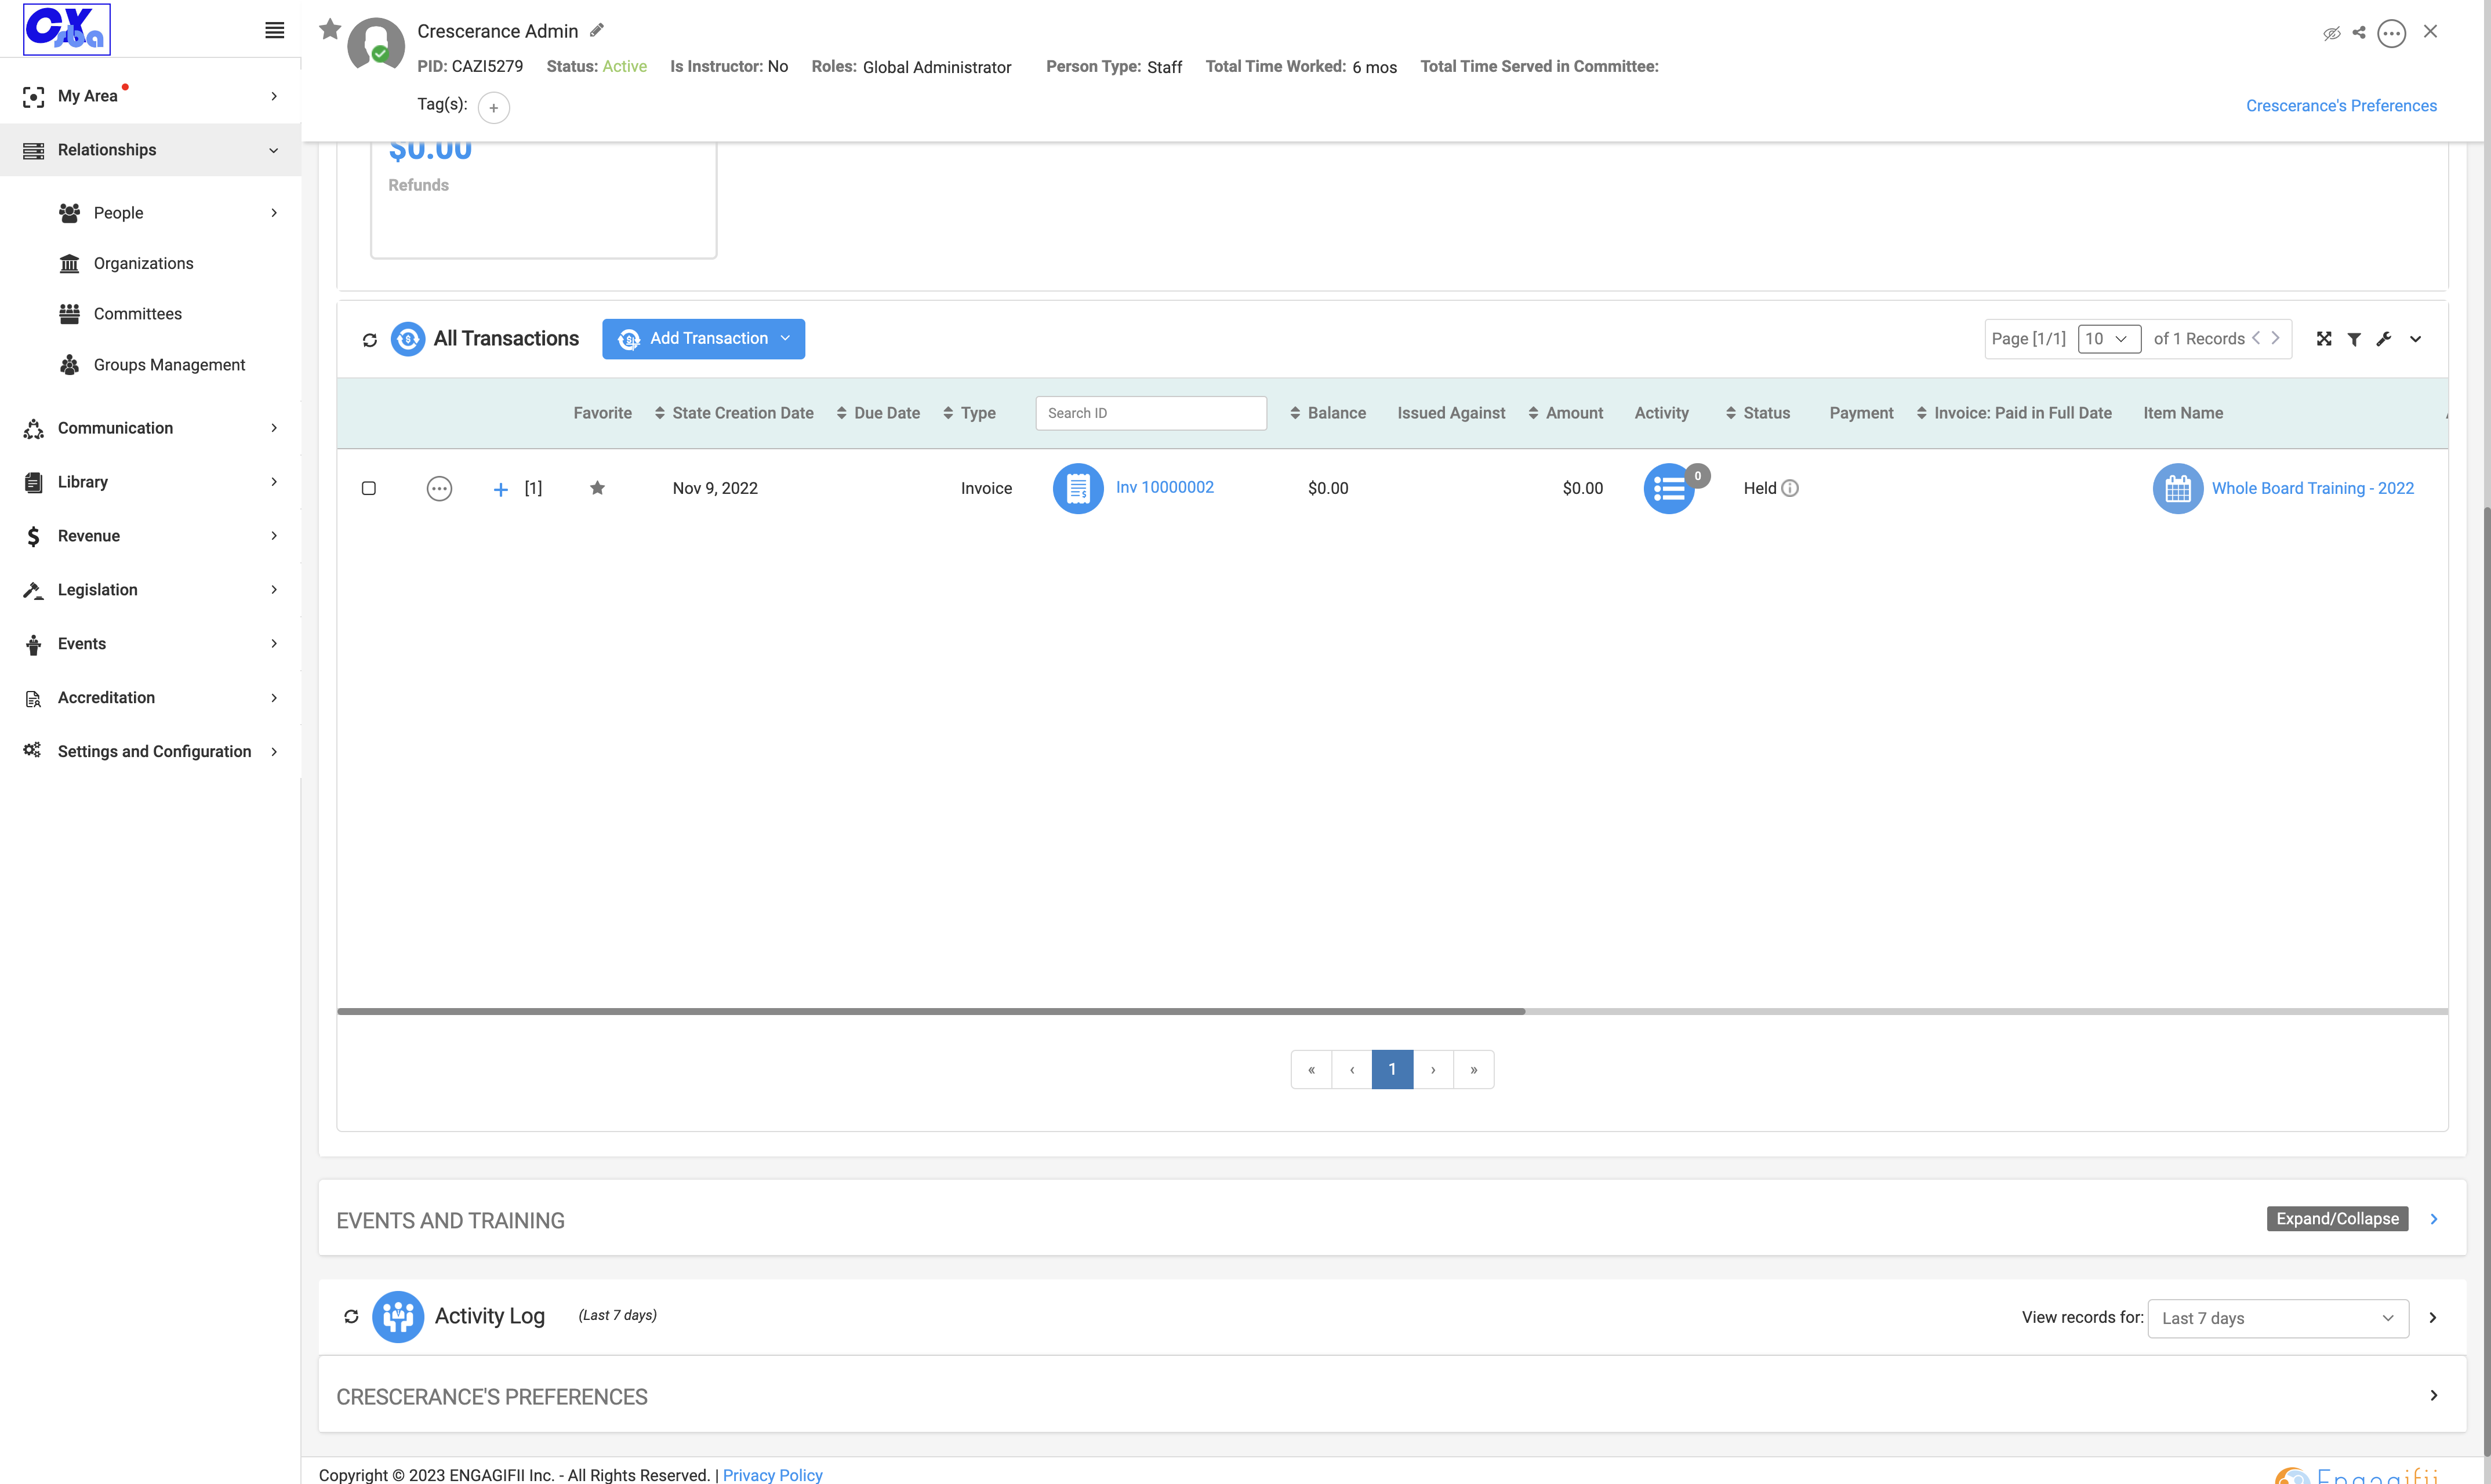The height and width of the screenshot is (1484, 2491).
Task: Open the Revenue menu
Action: (x=150, y=536)
